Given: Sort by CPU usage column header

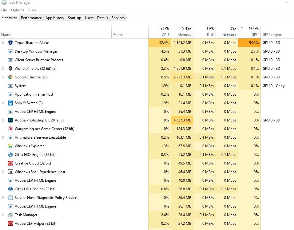Looking at the screenshot, I should (160, 32).
